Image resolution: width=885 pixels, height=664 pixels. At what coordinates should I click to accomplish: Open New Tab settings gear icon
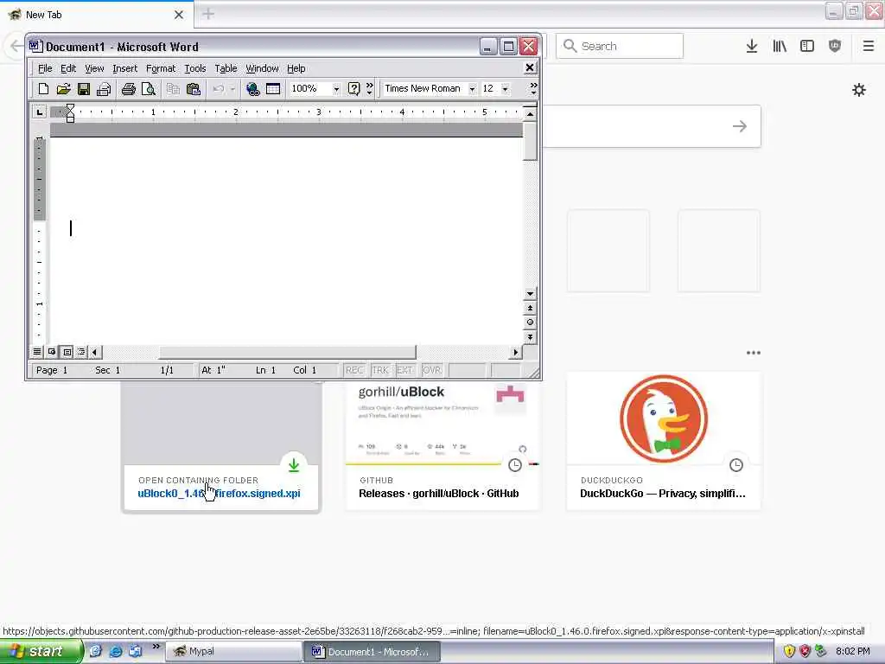coord(859,90)
